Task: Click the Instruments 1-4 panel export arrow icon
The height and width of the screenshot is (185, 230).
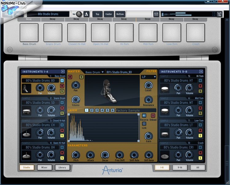Action: coord(63,71)
